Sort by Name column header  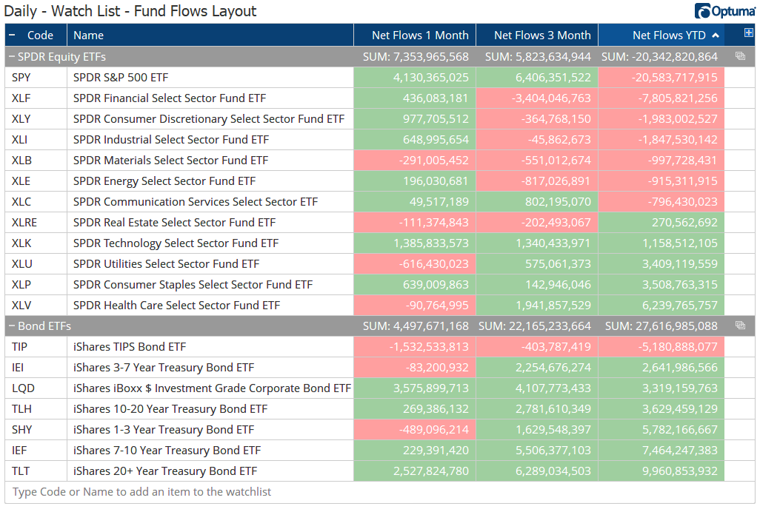(x=88, y=36)
